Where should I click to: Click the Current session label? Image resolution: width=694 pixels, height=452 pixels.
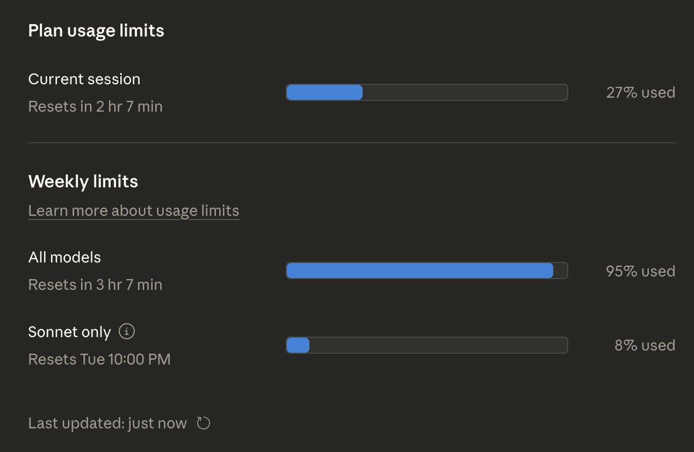click(84, 79)
